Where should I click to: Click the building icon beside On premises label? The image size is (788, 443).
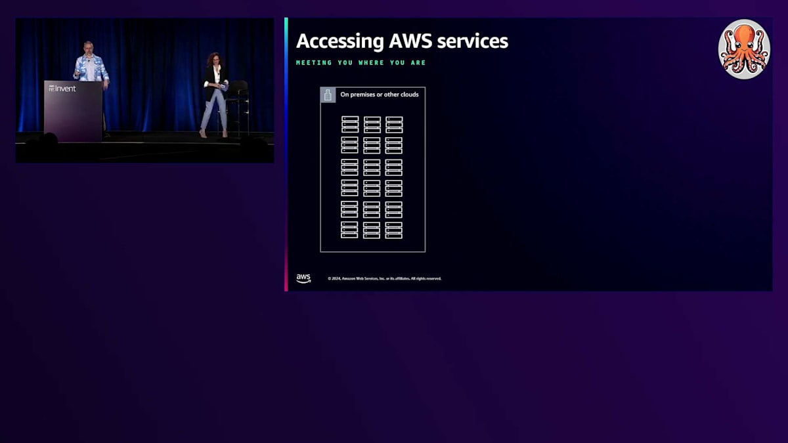pyautogui.click(x=328, y=95)
